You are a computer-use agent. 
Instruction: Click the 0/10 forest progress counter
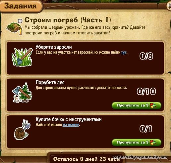pos(146,91)
